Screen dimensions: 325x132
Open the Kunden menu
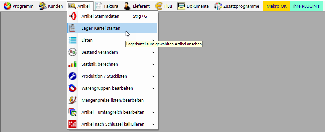coord(51,6)
